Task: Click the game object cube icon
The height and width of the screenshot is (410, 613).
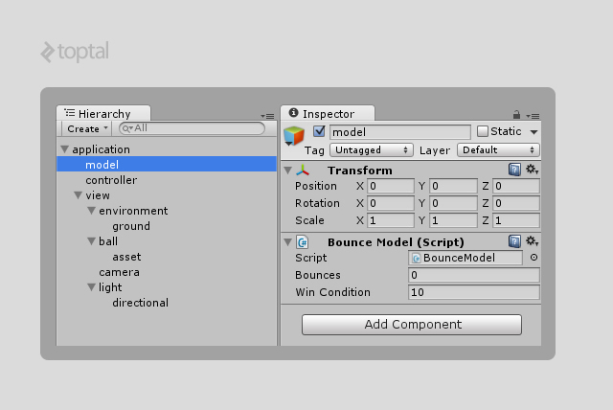Action: 294,137
